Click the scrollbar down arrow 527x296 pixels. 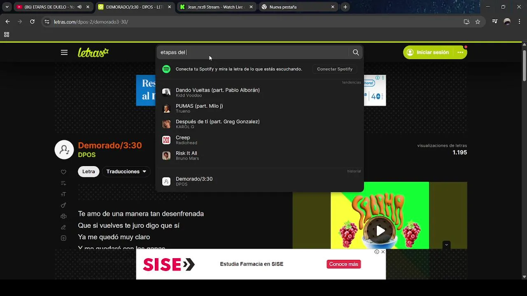coord(524,277)
